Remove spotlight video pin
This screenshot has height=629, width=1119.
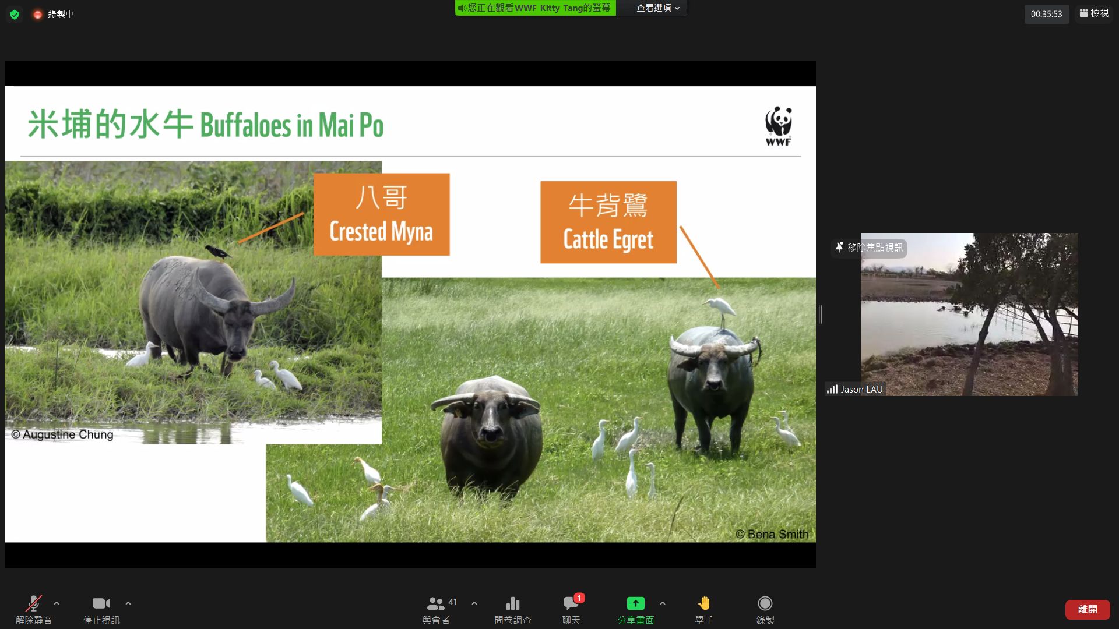coord(869,248)
